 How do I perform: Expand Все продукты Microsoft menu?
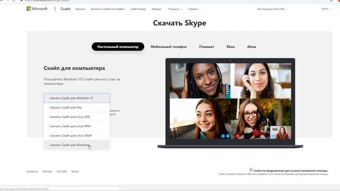(x=272, y=9)
